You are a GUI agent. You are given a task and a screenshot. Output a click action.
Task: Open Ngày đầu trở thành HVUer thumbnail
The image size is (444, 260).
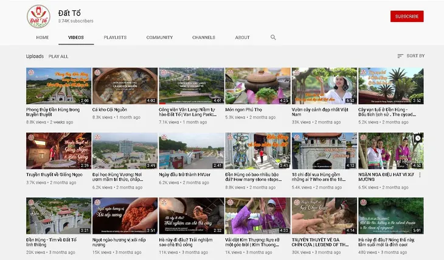pyautogui.click(x=192, y=151)
